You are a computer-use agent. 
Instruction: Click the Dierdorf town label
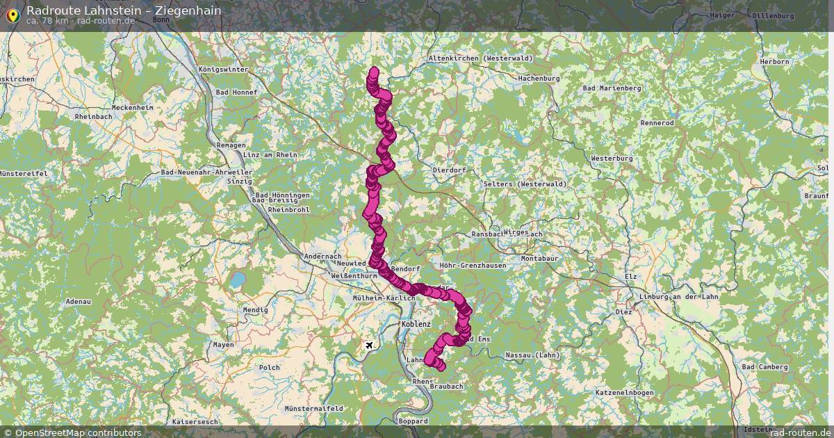click(449, 170)
